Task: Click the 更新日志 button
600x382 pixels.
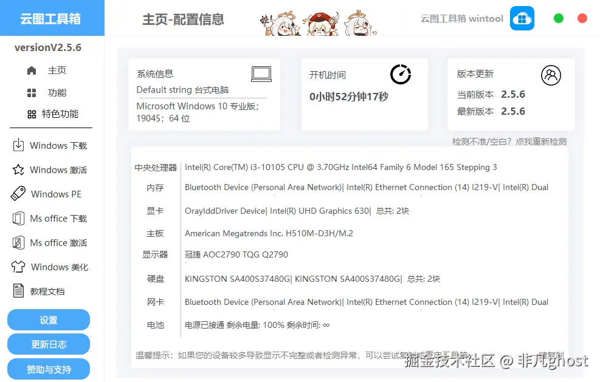Action: (48, 344)
